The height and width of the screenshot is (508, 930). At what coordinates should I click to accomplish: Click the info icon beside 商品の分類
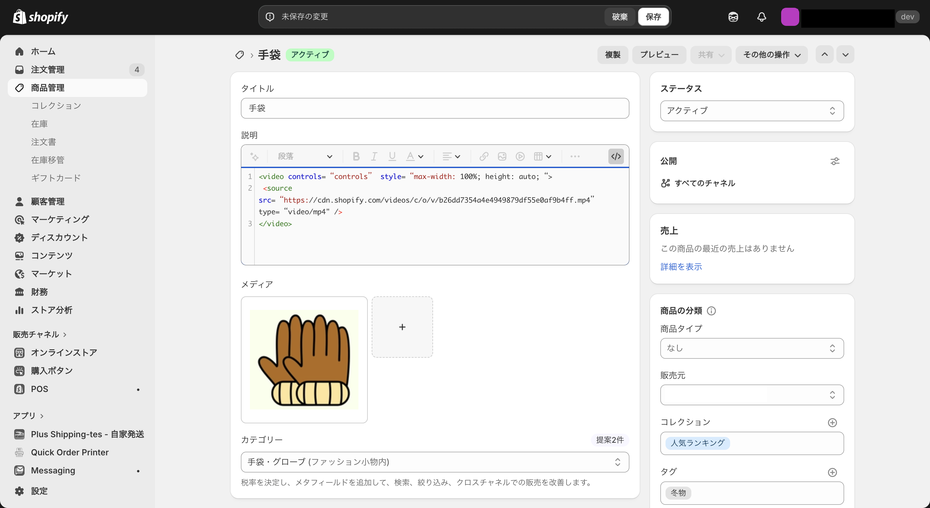711,311
